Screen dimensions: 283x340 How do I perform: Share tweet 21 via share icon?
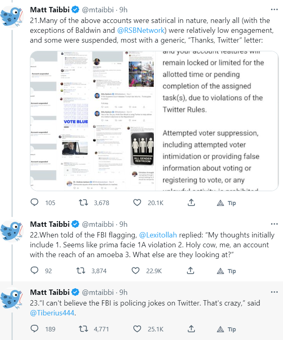[x=191, y=203]
